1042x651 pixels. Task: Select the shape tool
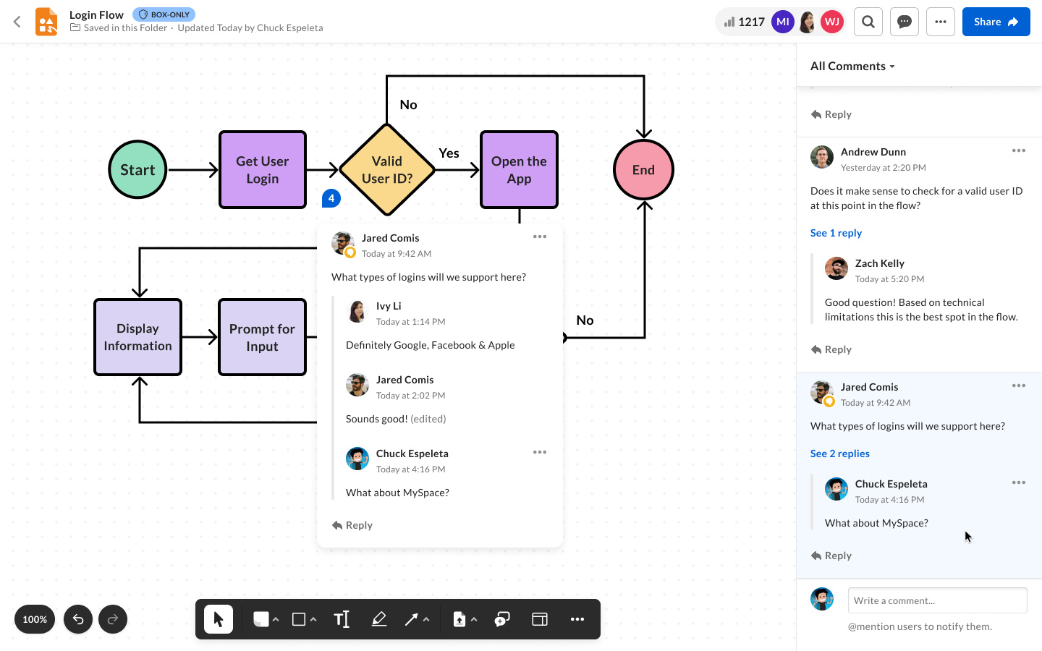click(299, 619)
